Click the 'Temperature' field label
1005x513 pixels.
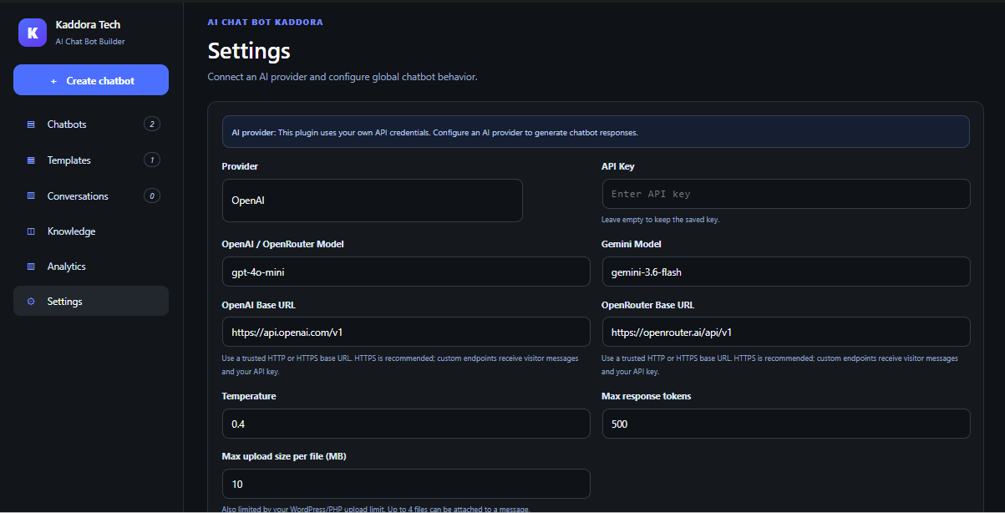[249, 396]
